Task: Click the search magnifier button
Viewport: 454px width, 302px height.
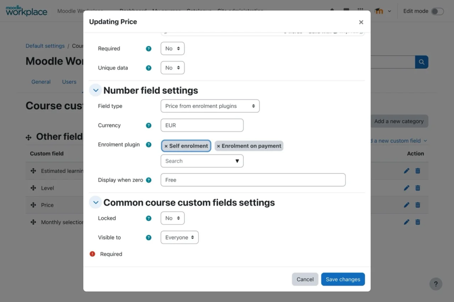Action: [x=422, y=62]
